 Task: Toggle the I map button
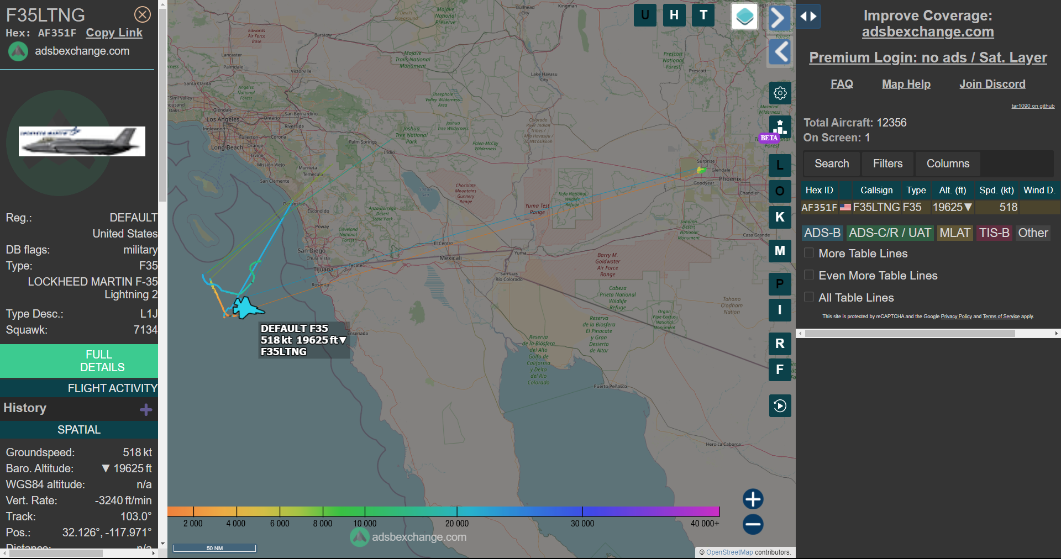coord(780,310)
